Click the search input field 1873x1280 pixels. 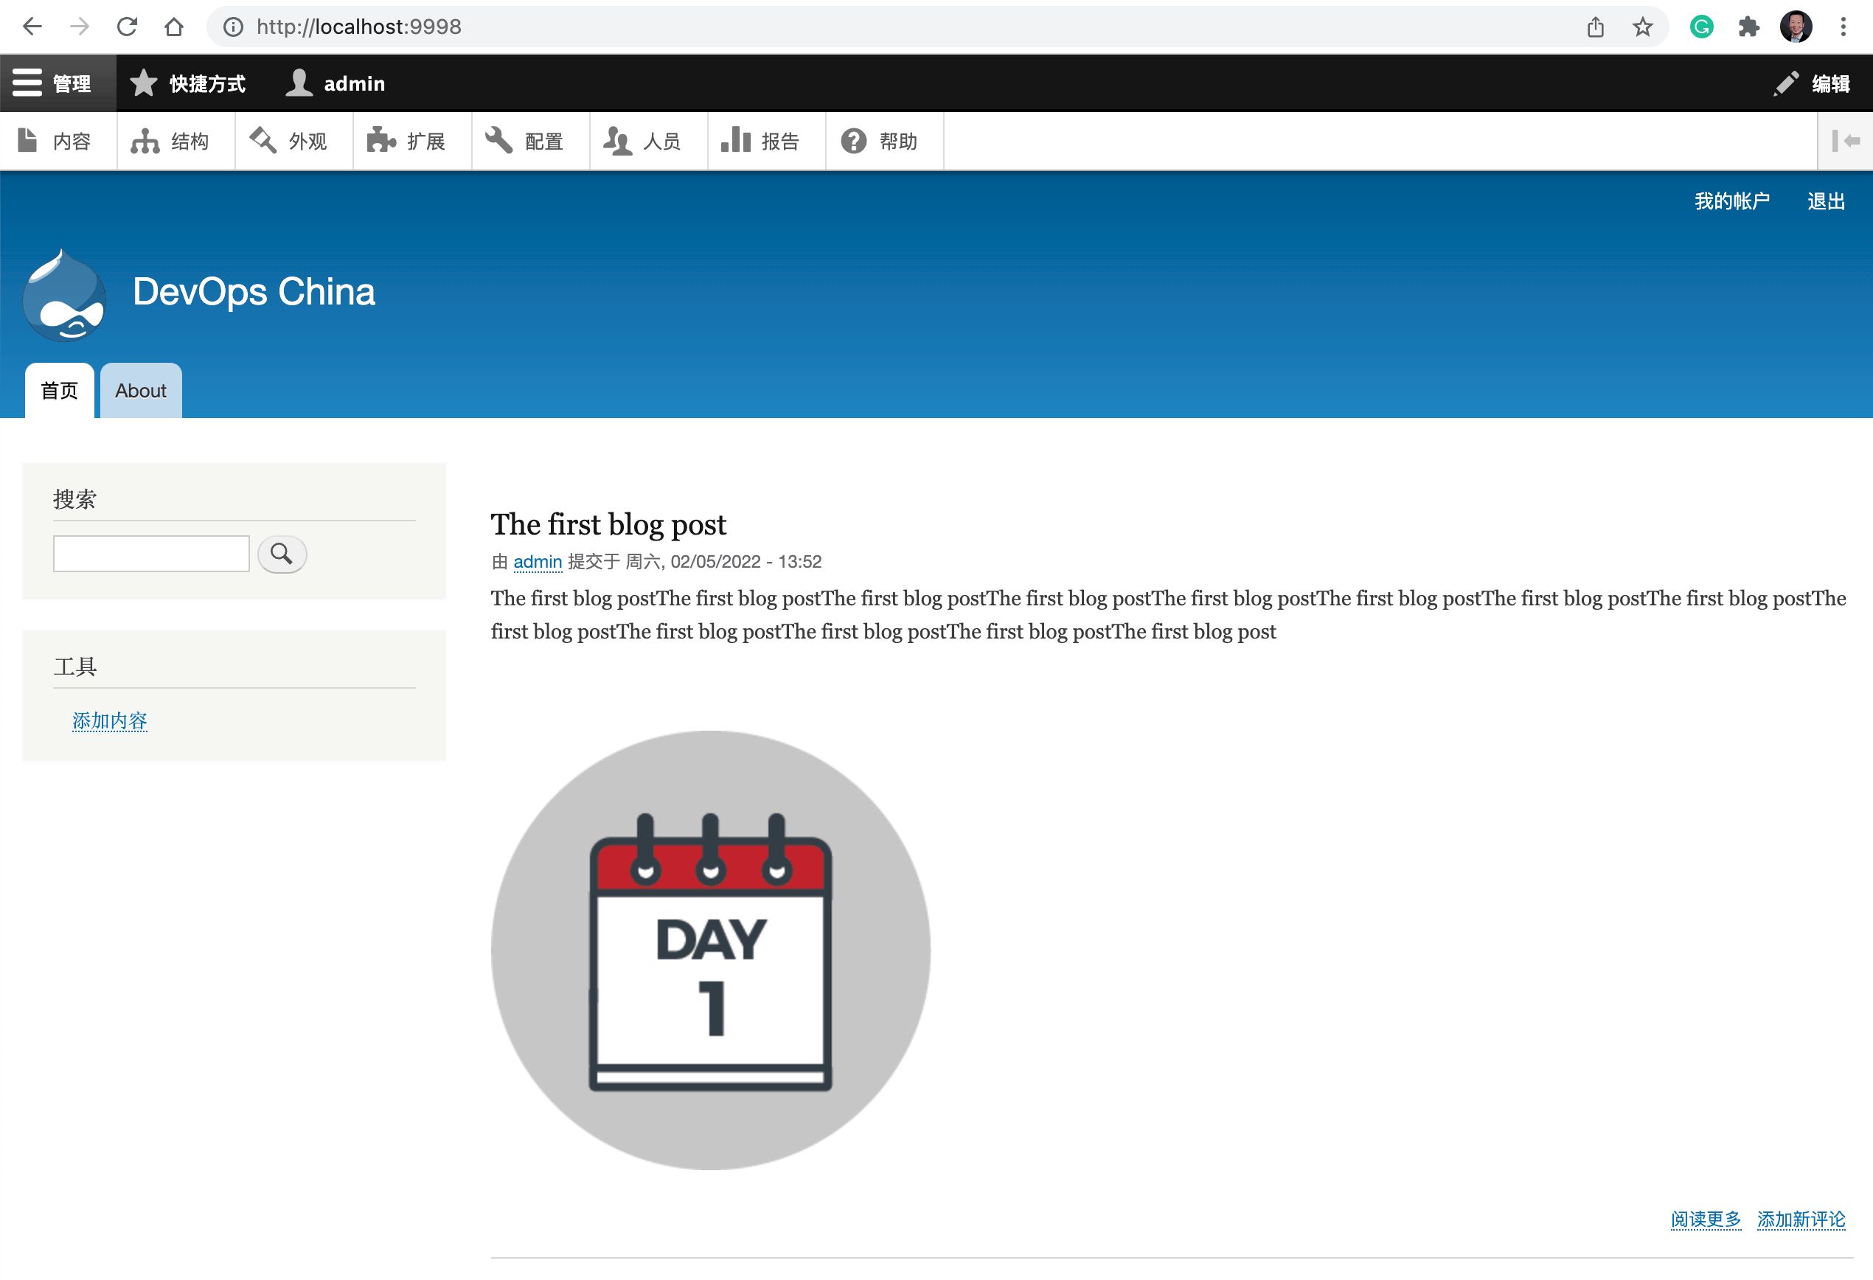[x=150, y=553]
